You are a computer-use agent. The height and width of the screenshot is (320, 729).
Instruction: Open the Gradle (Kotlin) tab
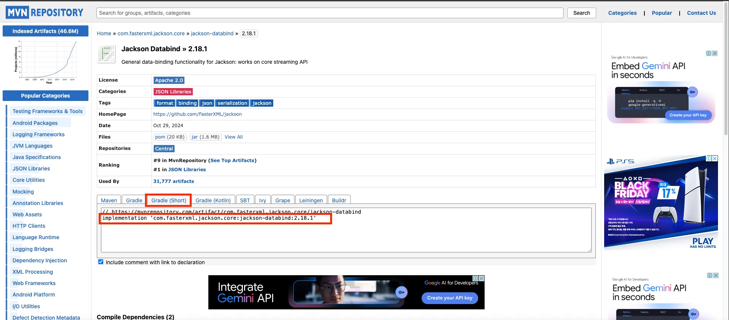(213, 200)
